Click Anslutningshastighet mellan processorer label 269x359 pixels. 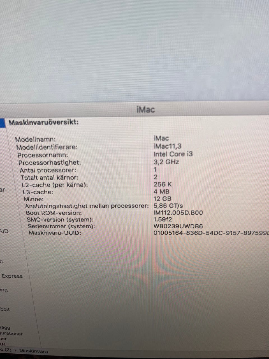[87, 206]
